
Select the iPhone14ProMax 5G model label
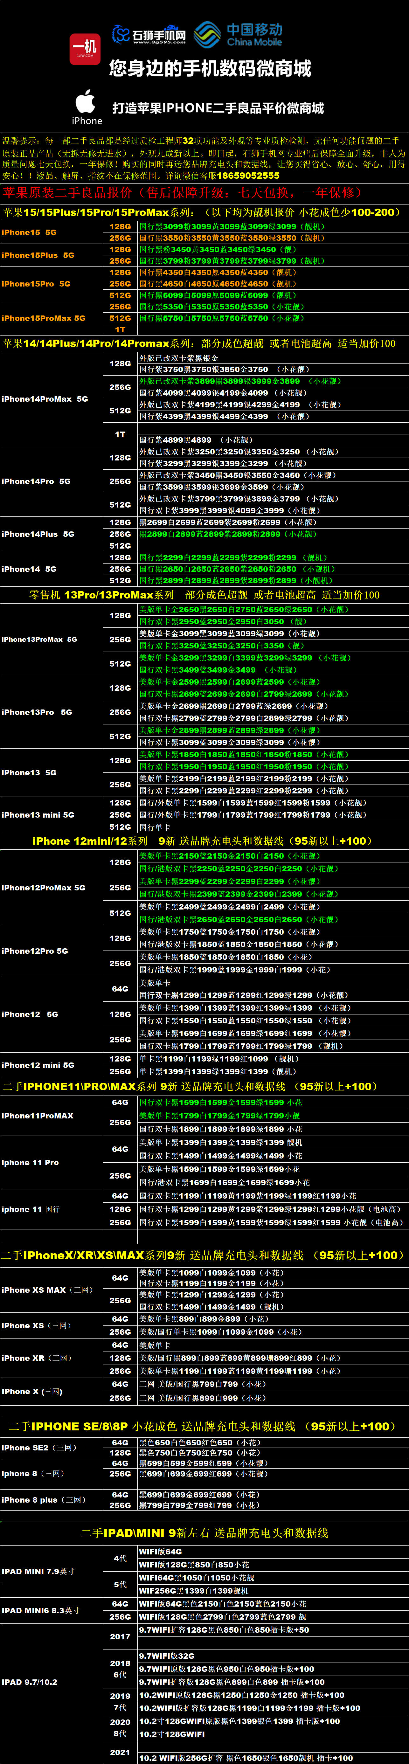pos(45,398)
